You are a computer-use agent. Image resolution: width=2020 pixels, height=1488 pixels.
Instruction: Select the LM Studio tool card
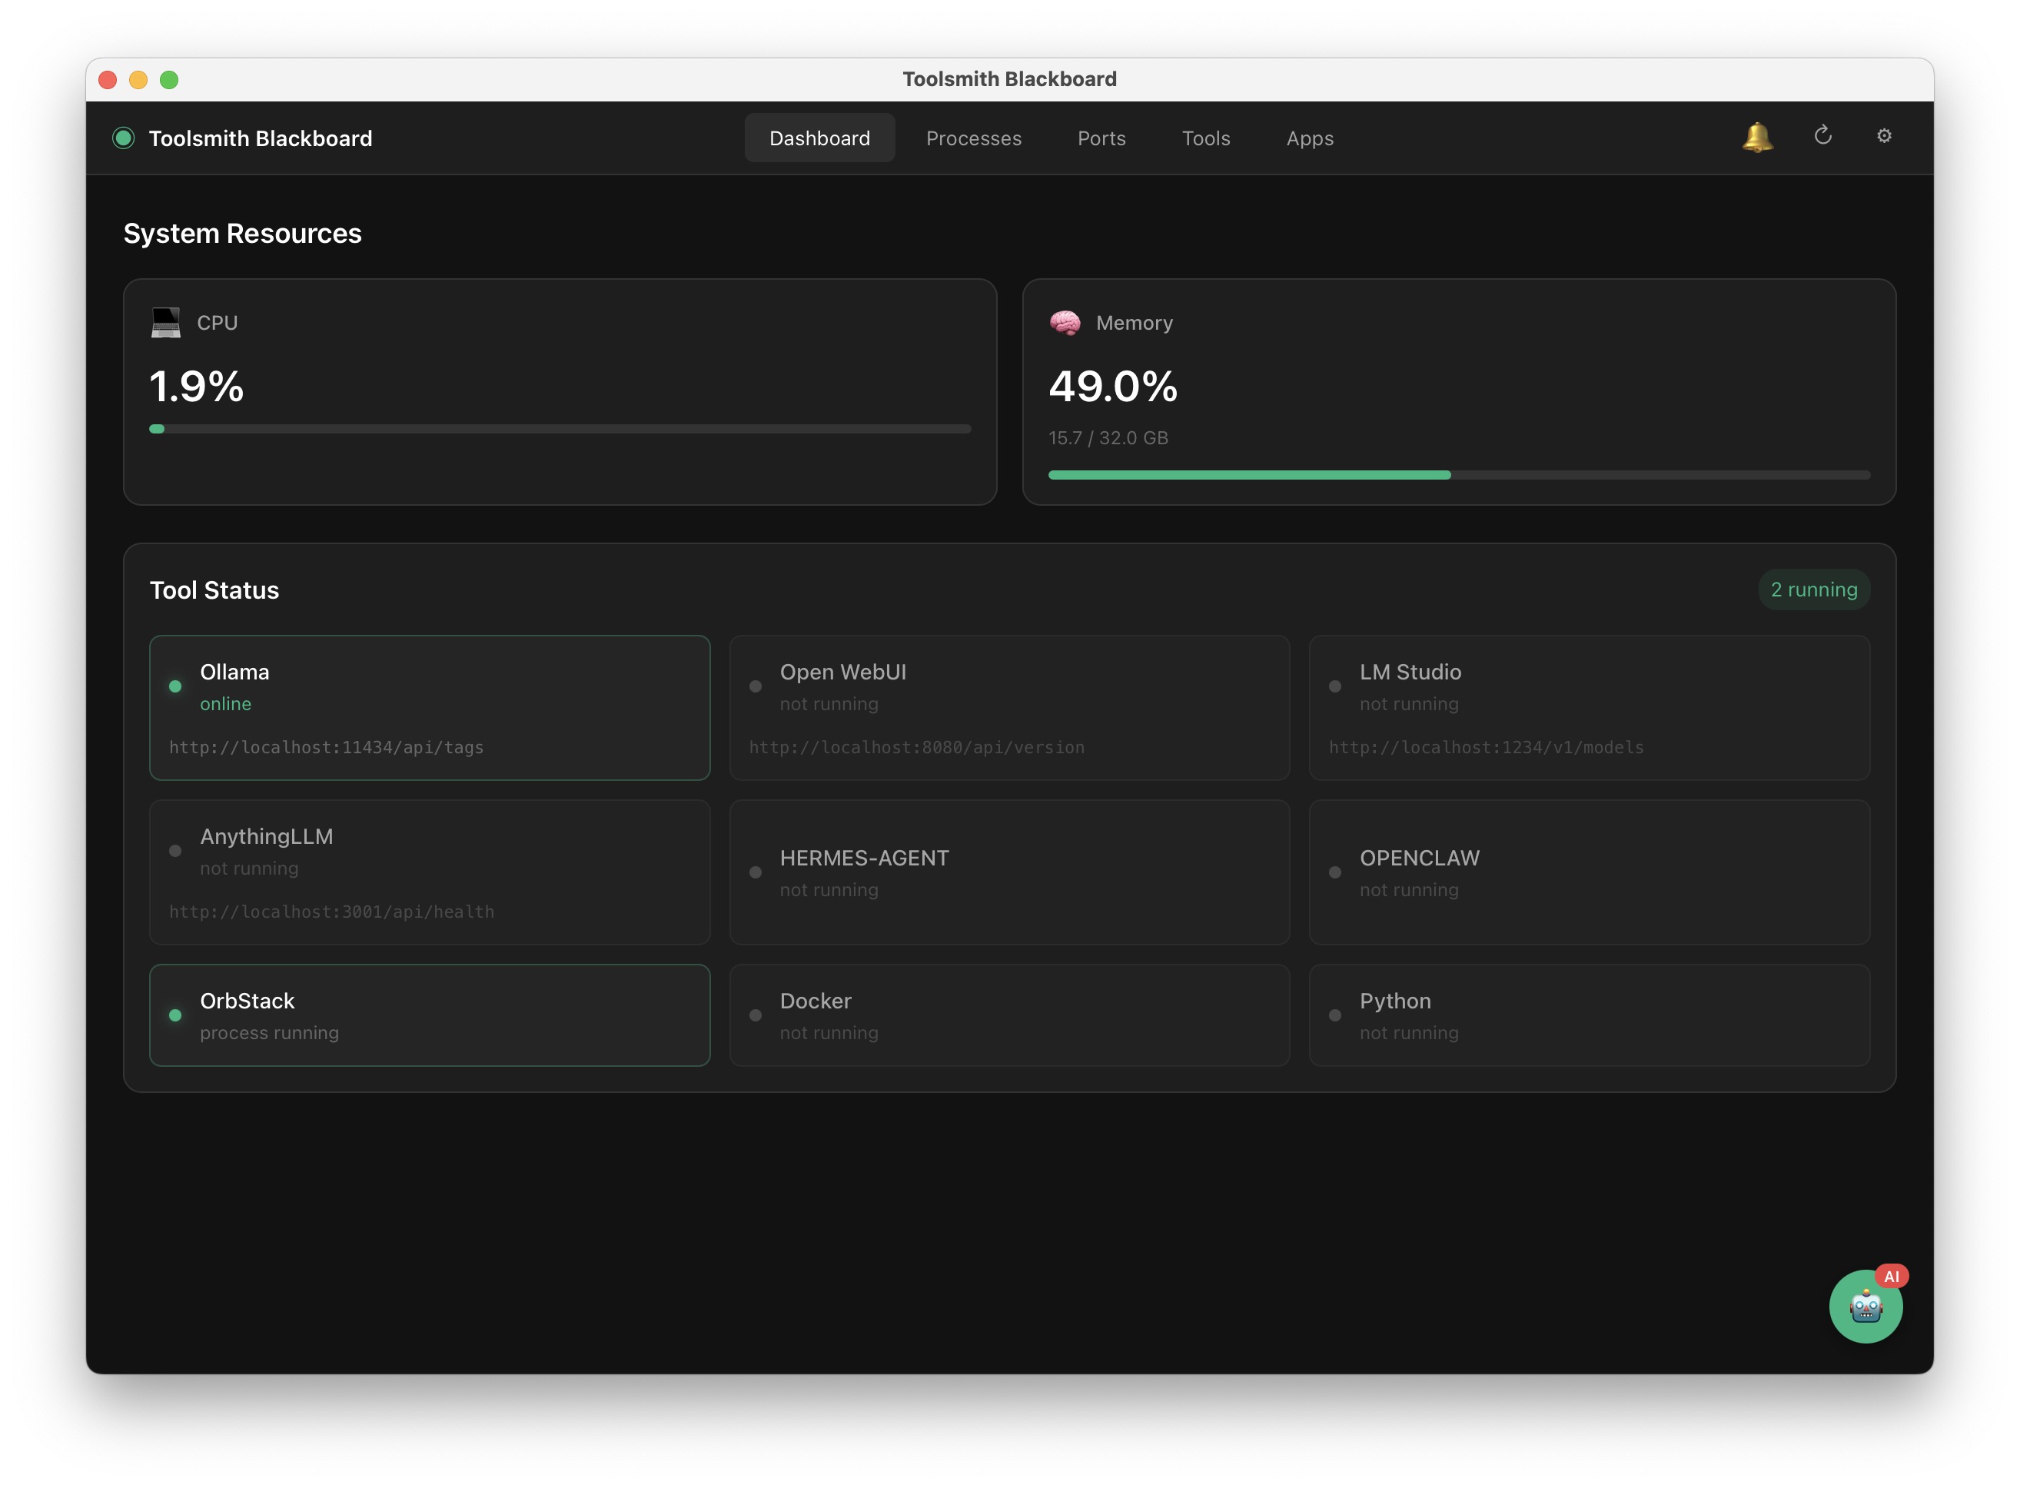click(1589, 707)
